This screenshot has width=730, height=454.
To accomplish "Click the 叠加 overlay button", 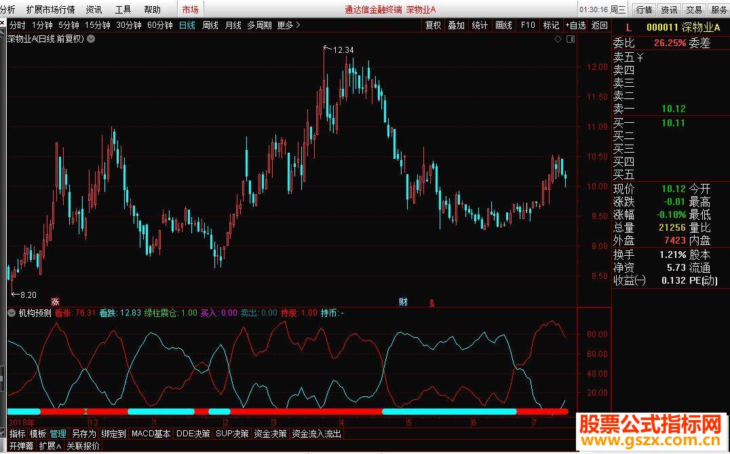I will [456, 25].
